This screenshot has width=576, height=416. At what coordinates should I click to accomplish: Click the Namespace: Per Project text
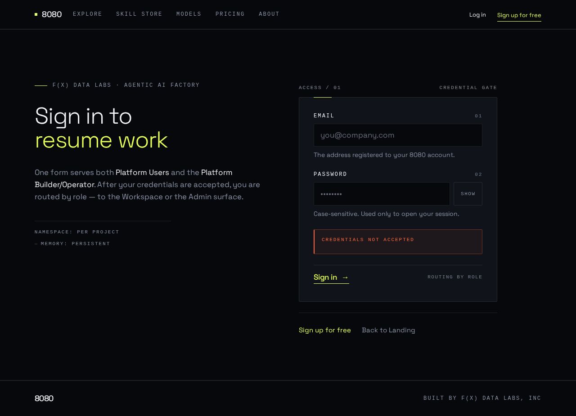click(x=77, y=232)
